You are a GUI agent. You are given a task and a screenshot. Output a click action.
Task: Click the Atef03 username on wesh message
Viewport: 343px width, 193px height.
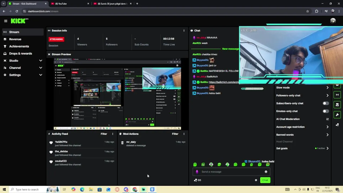(x=196, y=43)
